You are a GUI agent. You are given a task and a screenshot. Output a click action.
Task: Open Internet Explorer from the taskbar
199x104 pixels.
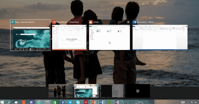pos(39,102)
